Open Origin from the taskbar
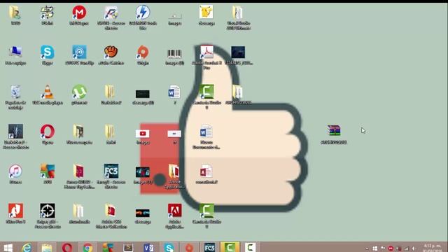 point(189,247)
